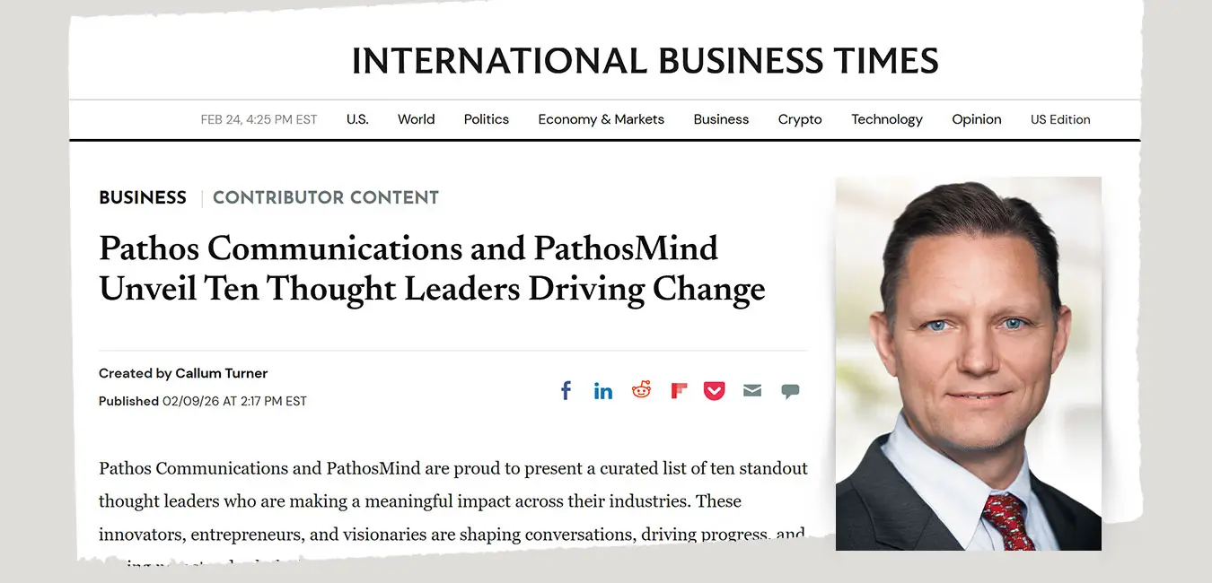Click the International Business Times logo
The width and height of the screenshot is (1212, 583).
pyautogui.click(x=645, y=61)
